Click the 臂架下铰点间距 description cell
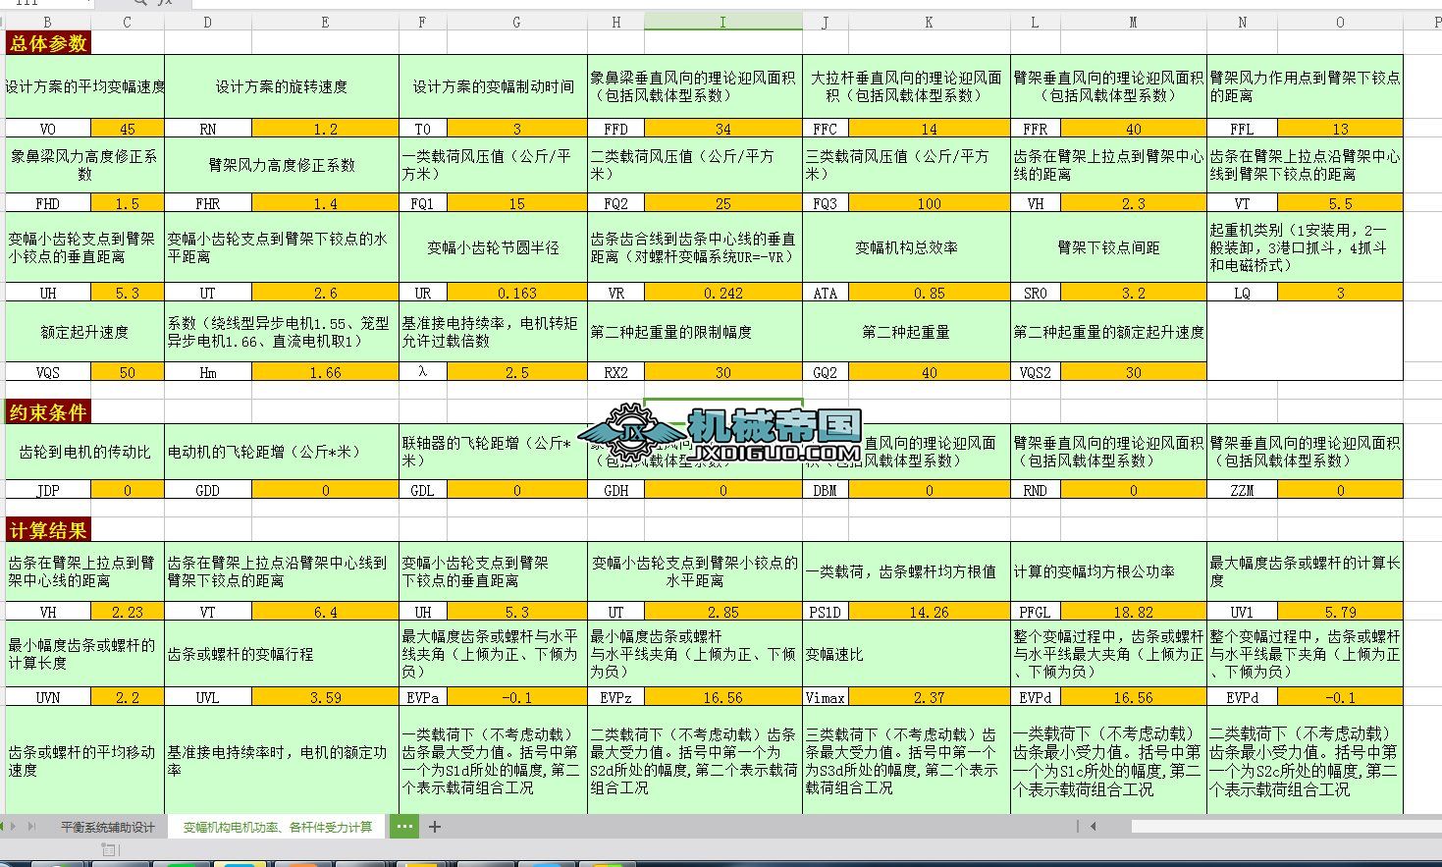 [x=1108, y=248]
